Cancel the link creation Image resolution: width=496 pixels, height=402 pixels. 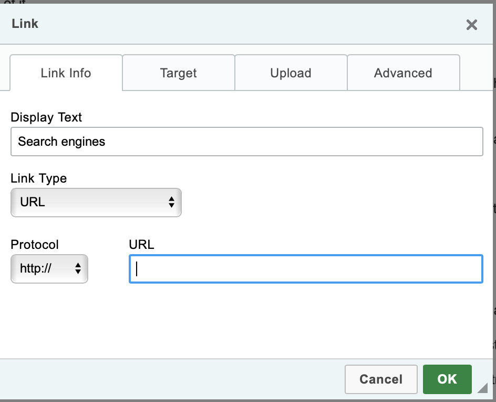click(x=380, y=379)
